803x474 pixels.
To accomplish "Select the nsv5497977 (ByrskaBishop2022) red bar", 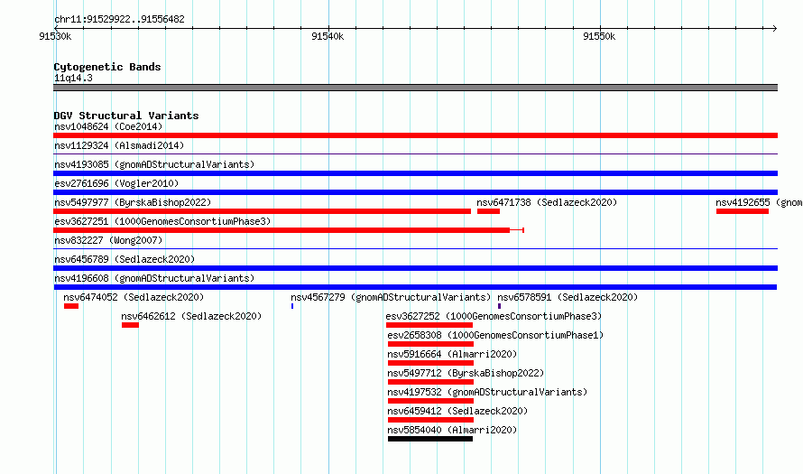I will coord(263,211).
